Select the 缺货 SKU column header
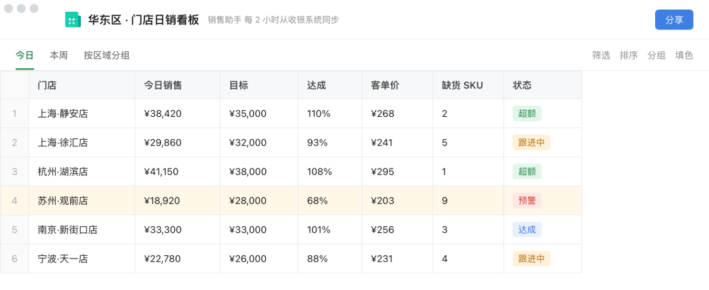 click(469, 85)
